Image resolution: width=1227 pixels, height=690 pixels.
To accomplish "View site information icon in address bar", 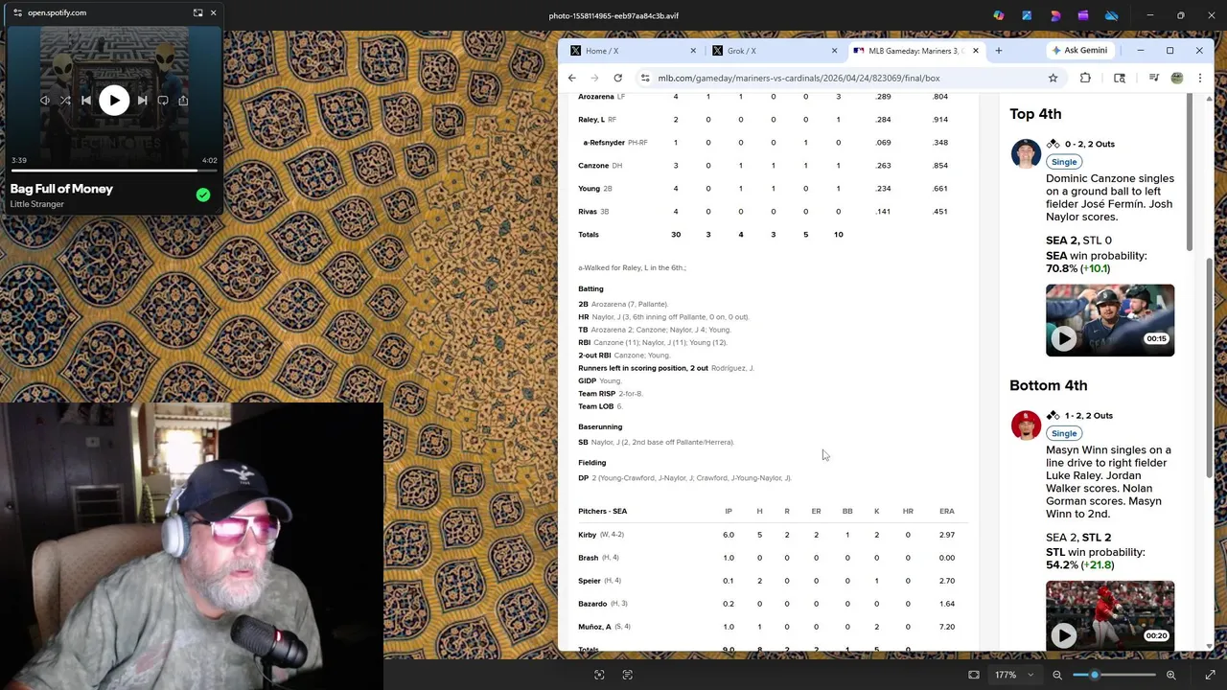I will pyautogui.click(x=645, y=78).
